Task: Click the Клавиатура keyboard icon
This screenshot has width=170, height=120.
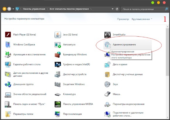Action: [58, 94]
